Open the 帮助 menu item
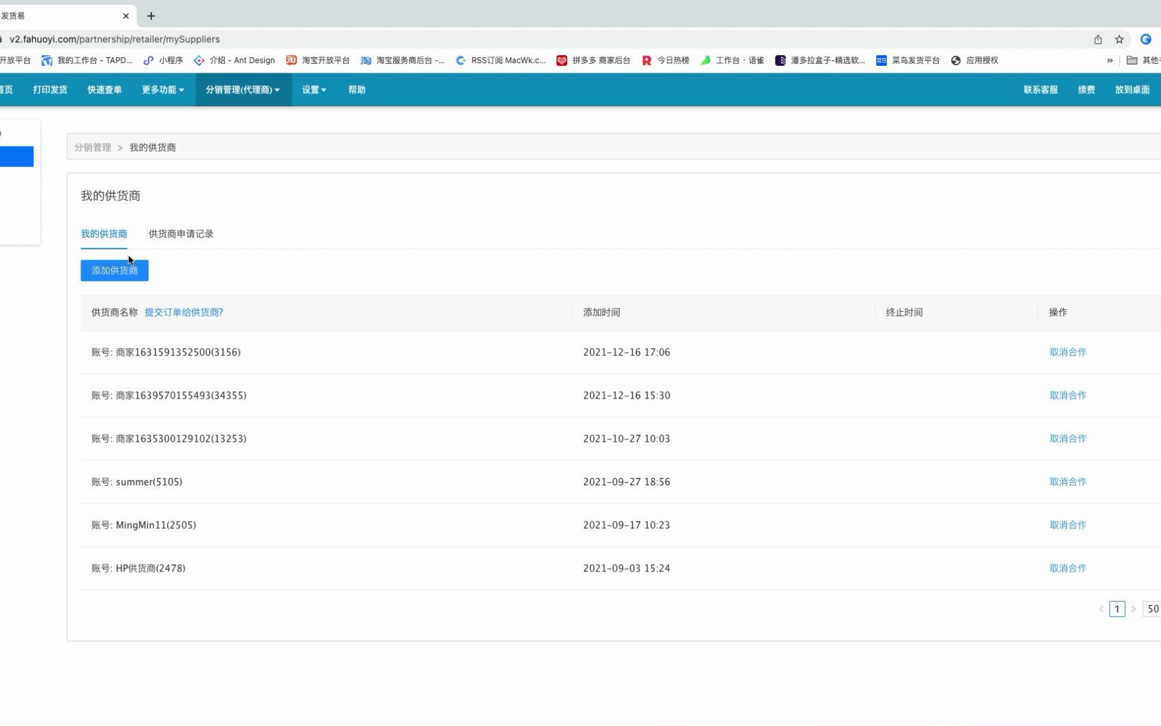The width and height of the screenshot is (1161, 726). [x=357, y=89]
